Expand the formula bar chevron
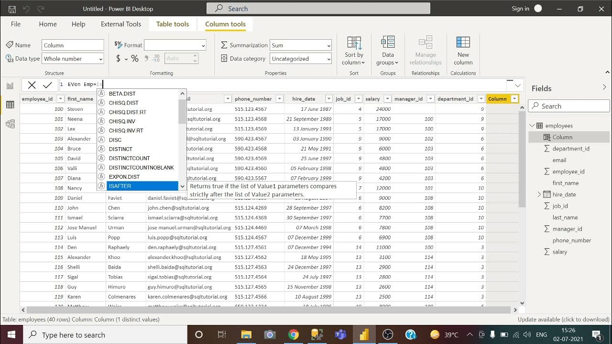 click(518, 85)
